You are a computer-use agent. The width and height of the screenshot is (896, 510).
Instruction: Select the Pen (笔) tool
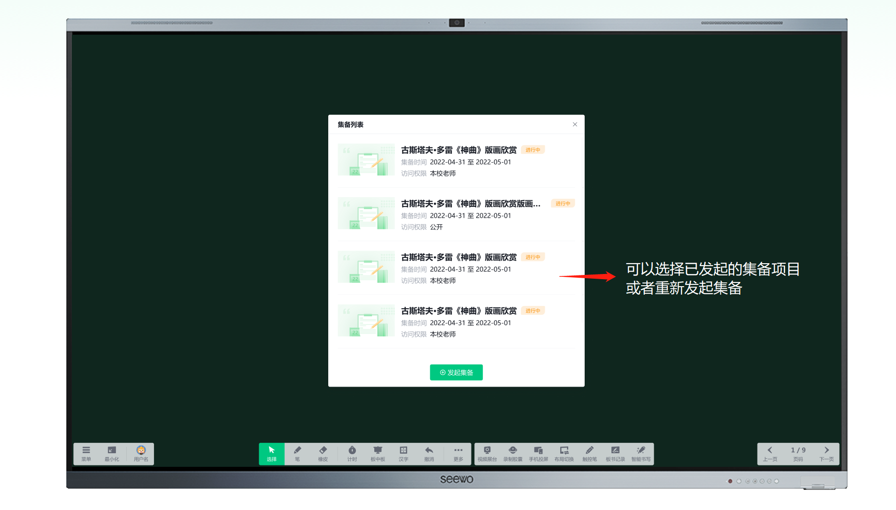pos(297,453)
